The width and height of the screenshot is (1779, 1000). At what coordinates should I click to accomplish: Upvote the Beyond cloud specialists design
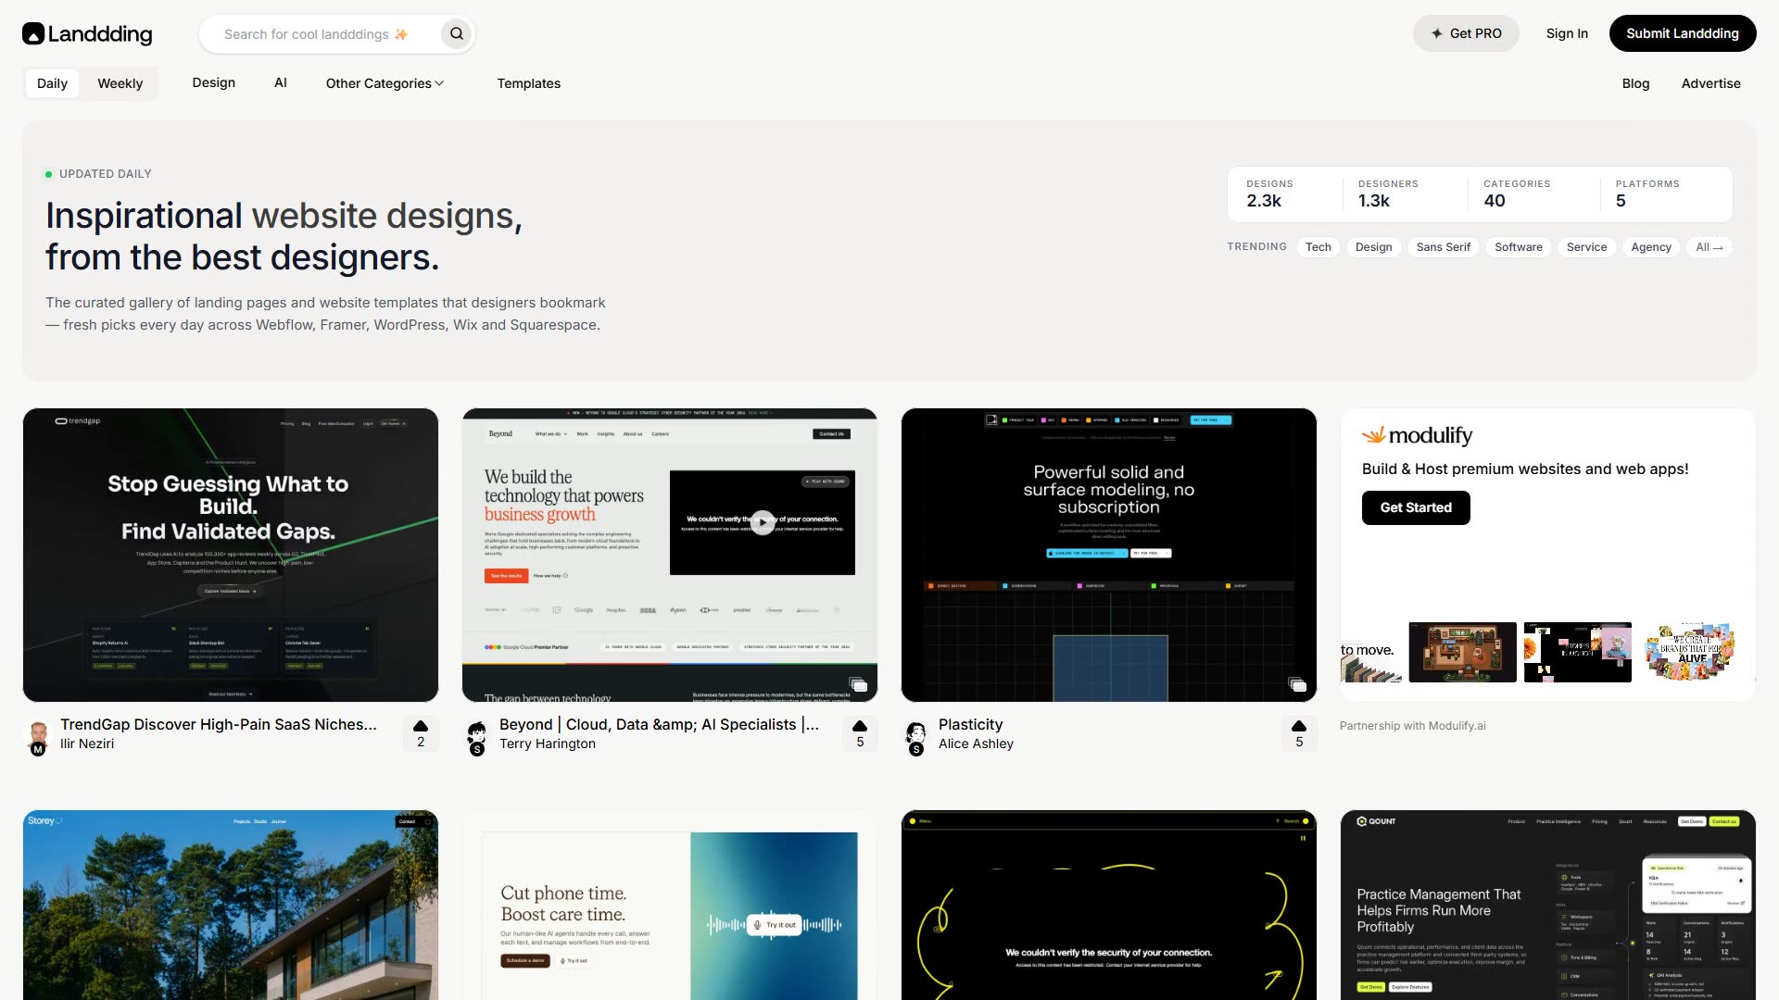click(860, 733)
